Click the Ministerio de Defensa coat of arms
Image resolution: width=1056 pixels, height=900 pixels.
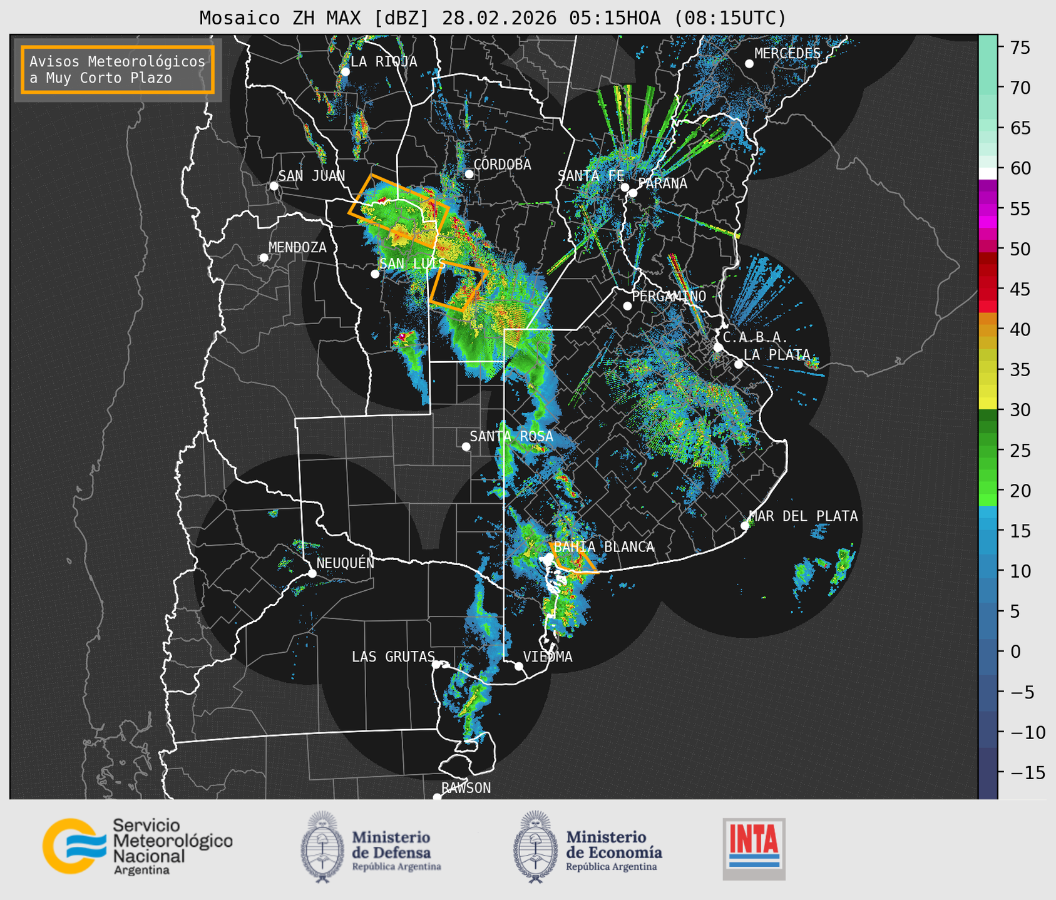point(322,847)
